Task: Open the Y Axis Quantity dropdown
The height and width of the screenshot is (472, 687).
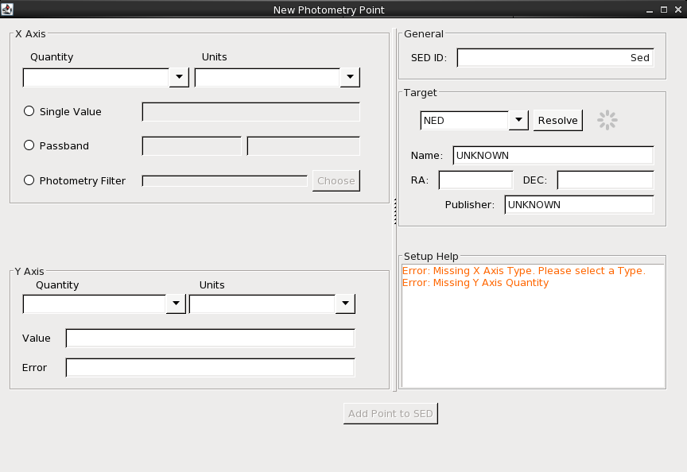Action: (176, 304)
